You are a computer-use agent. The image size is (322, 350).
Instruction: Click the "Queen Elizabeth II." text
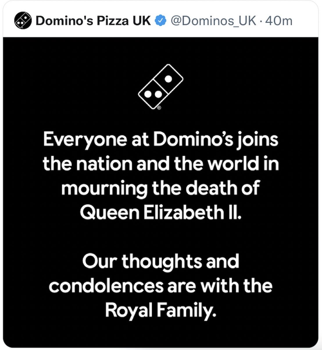tap(160, 213)
